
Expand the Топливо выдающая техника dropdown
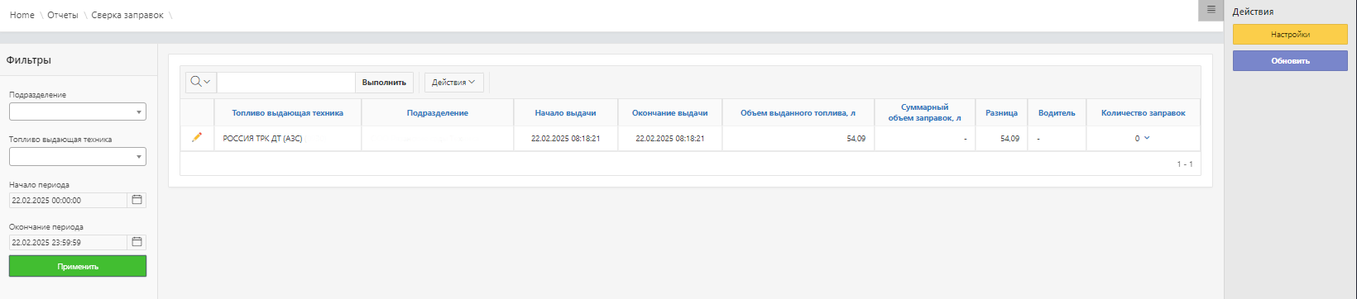tap(78, 156)
